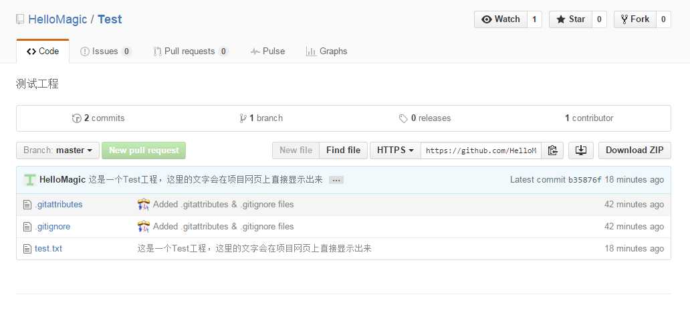Click the New file button
Image resolution: width=690 pixels, height=311 pixels.
[296, 150]
